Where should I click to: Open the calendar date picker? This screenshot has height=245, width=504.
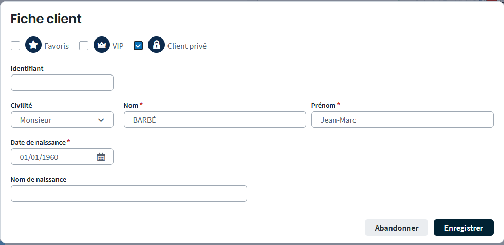[101, 157]
